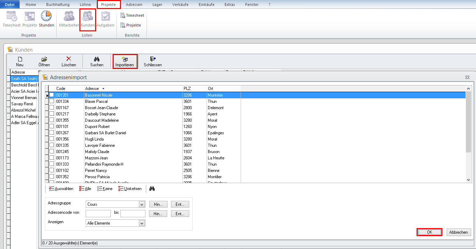Sort by Adresse column header

point(133,89)
